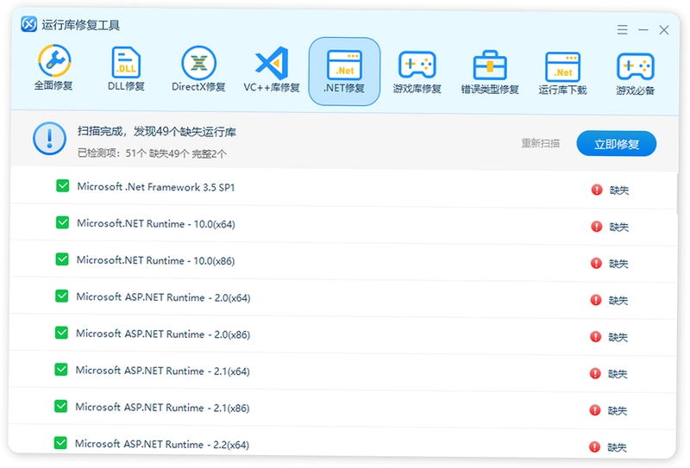This screenshot has height=468, width=690.
Task: Click the app logo in title bar
Action: pos(29,24)
